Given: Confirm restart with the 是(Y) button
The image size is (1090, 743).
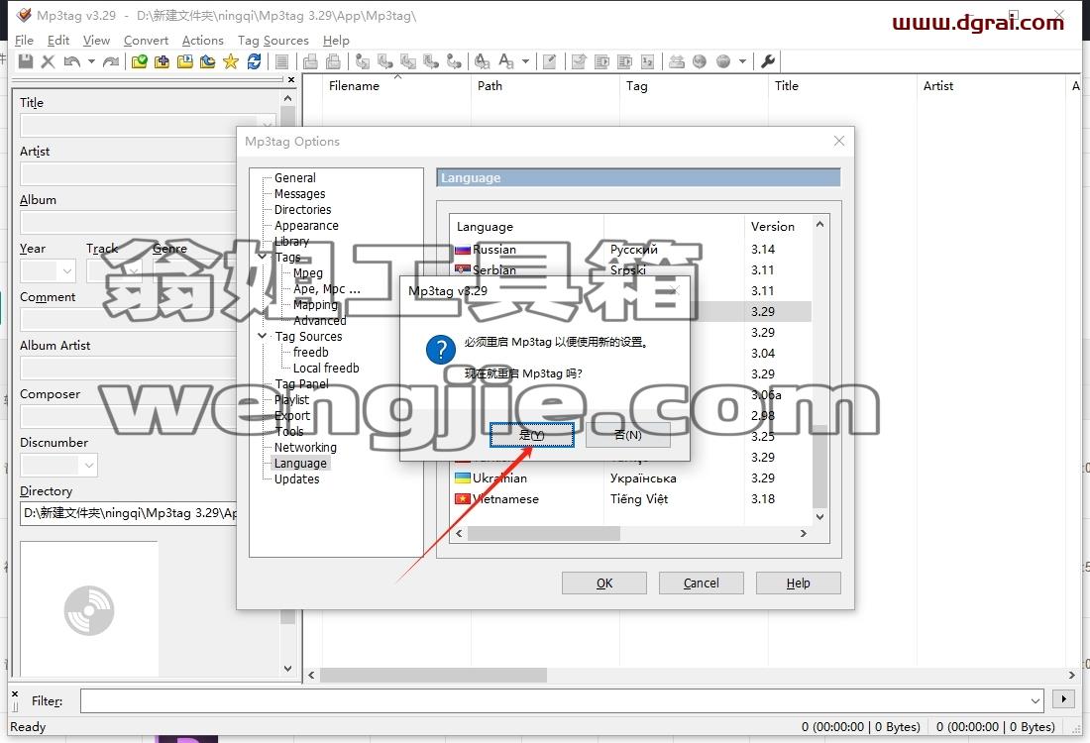Looking at the screenshot, I should 532,435.
